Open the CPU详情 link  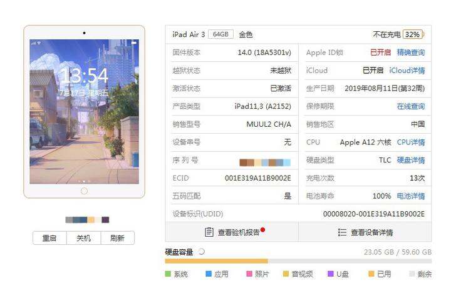(x=411, y=142)
